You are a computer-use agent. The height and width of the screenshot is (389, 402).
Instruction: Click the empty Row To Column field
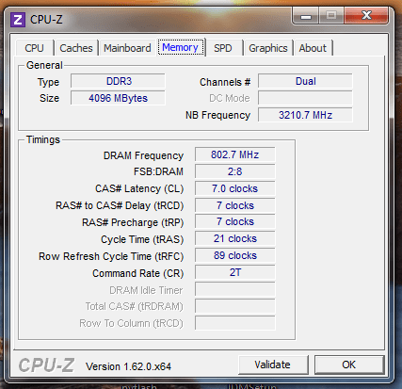pyautogui.click(x=235, y=323)
